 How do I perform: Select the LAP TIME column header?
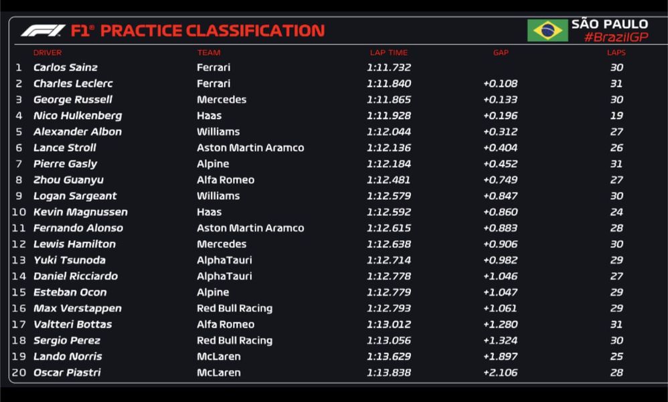(388, 53)
